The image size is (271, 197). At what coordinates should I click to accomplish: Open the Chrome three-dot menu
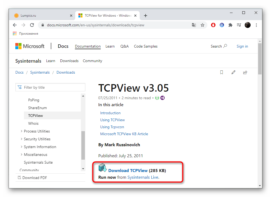click(256, 25)
